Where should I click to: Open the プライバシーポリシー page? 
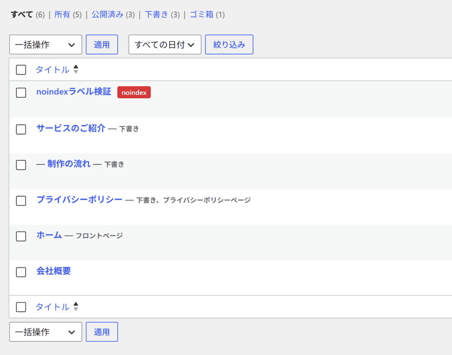(79, 200)
